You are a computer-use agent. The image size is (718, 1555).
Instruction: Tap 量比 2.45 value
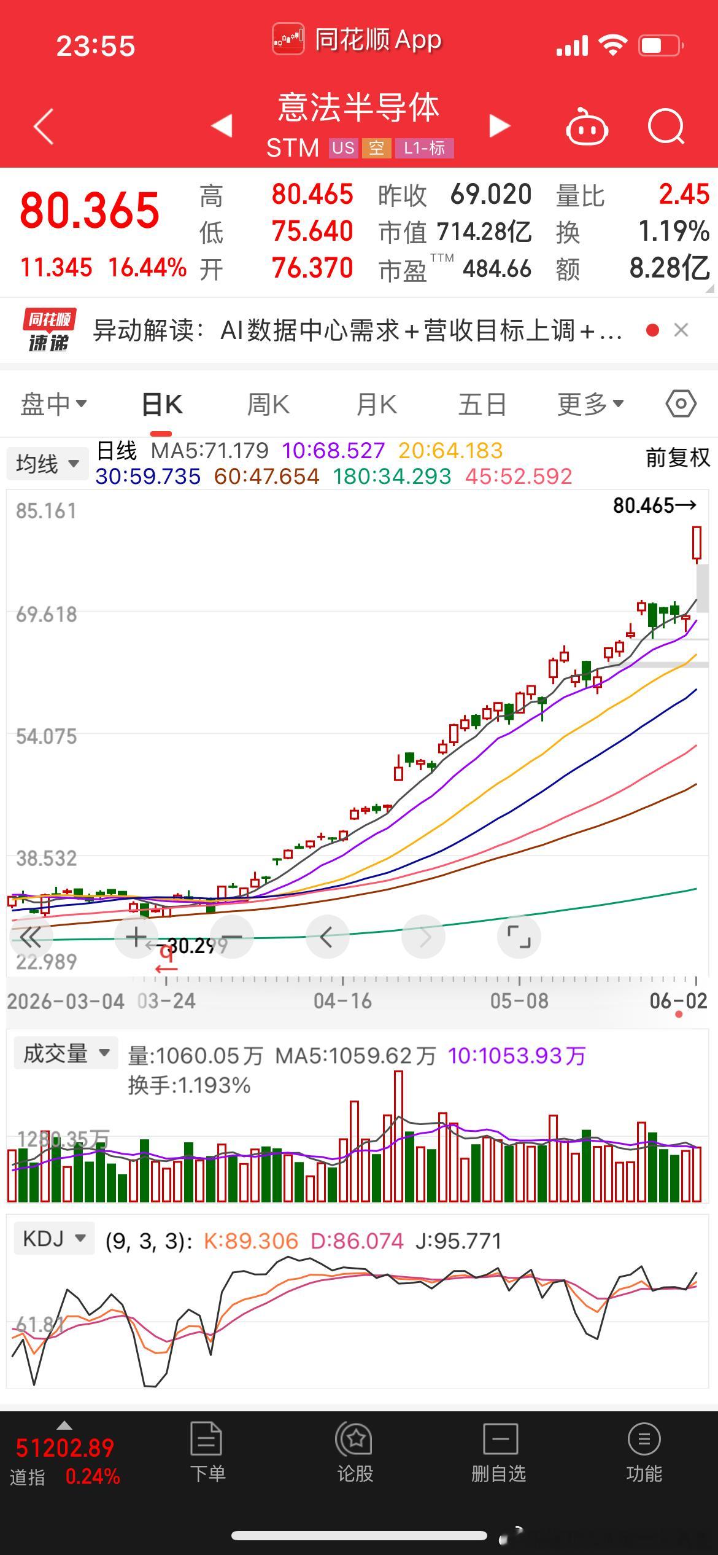coord(684,195)
